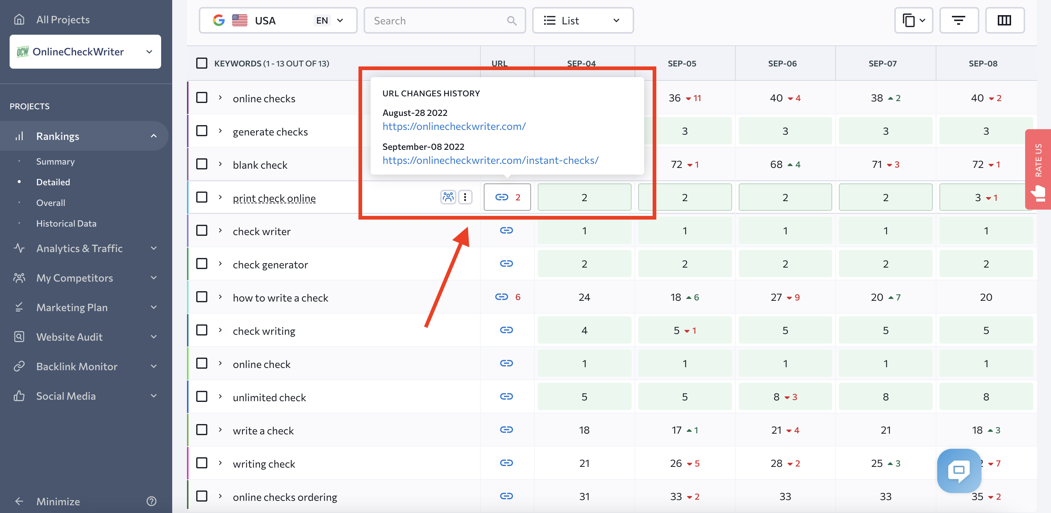
Task: Click the chain/link icon for check writer keyword
Action: tap(506, 230)
